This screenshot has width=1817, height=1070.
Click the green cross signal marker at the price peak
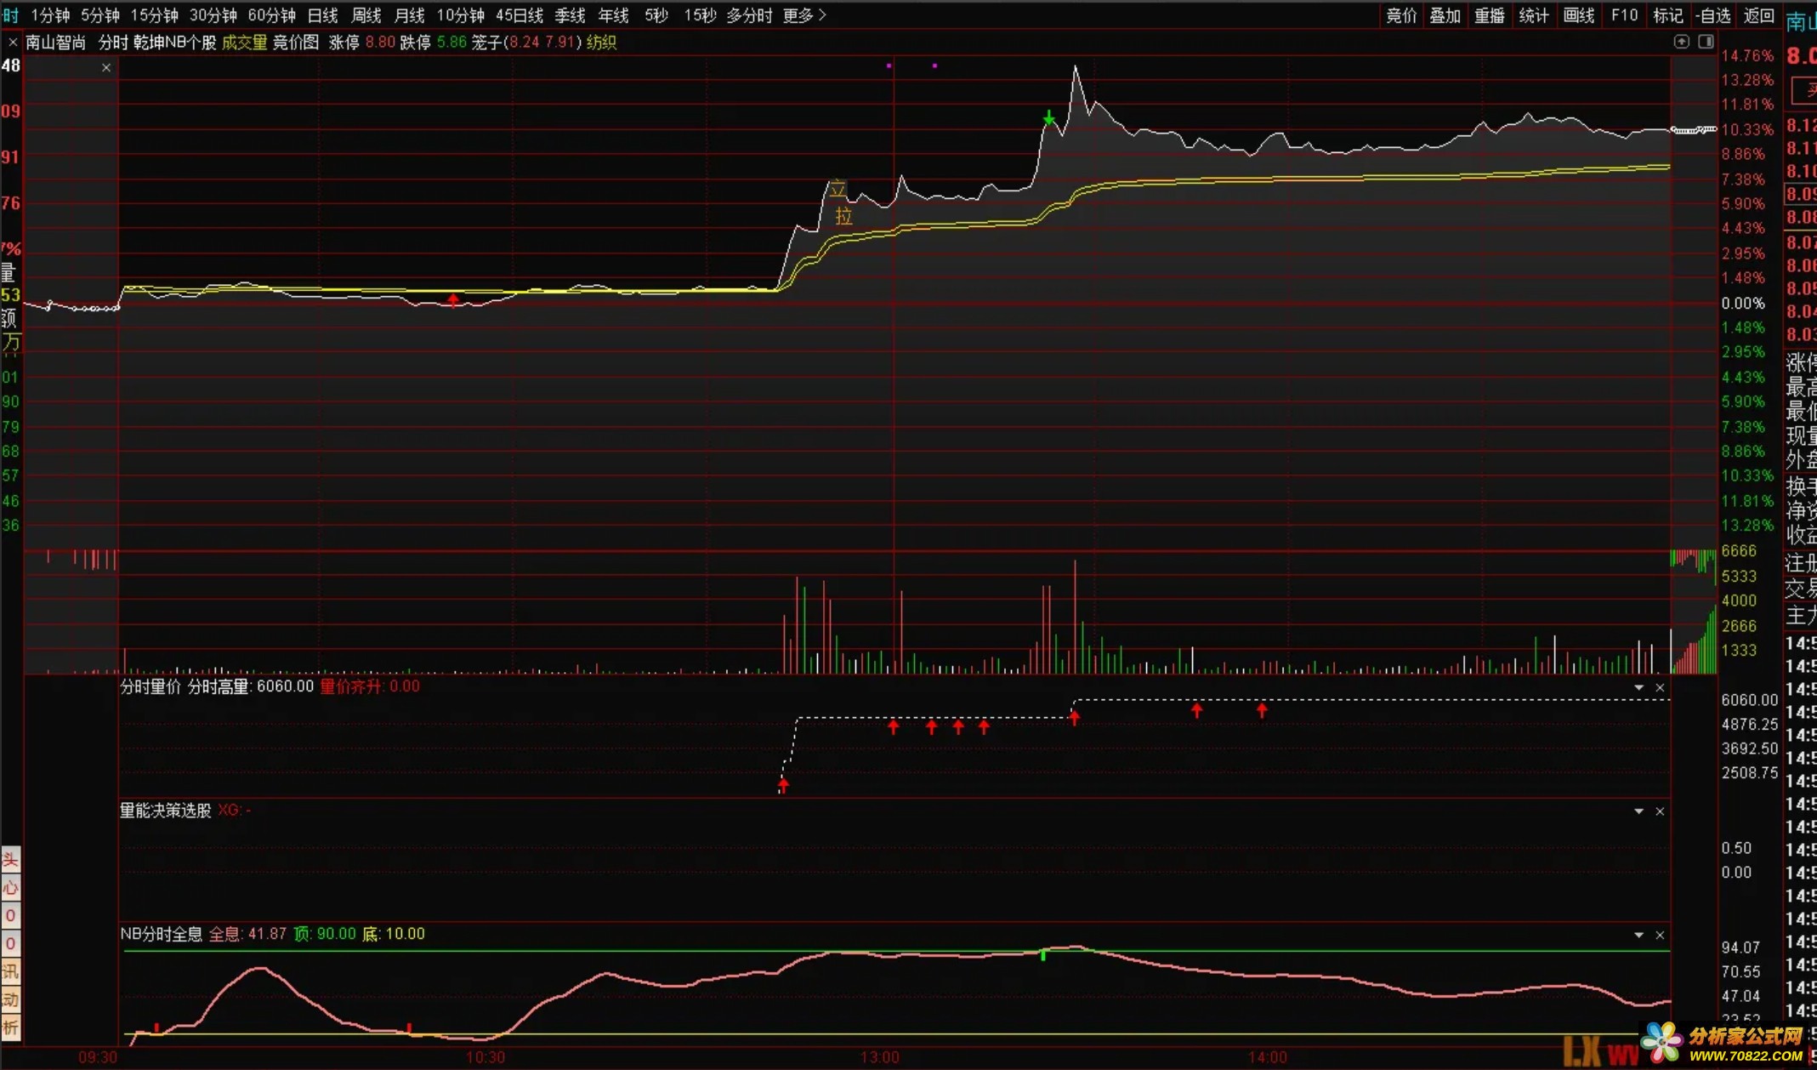tap(1049, 118)
